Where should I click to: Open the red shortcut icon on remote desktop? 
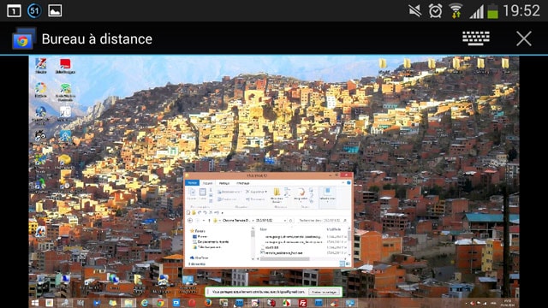tap(65, 64)
